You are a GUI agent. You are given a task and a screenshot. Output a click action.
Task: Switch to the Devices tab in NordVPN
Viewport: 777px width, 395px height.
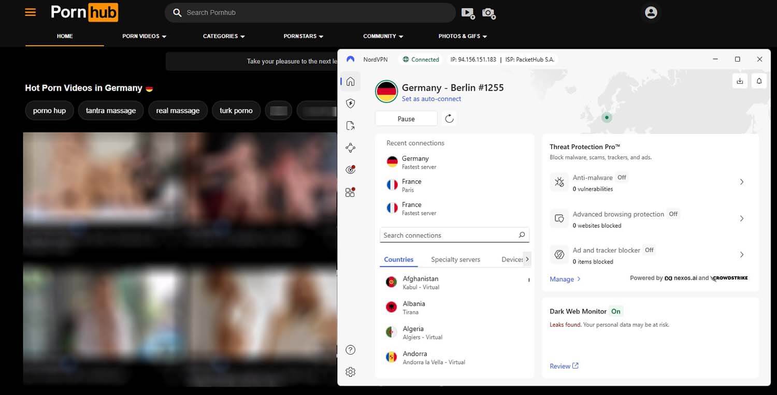[x=512, y=260]
